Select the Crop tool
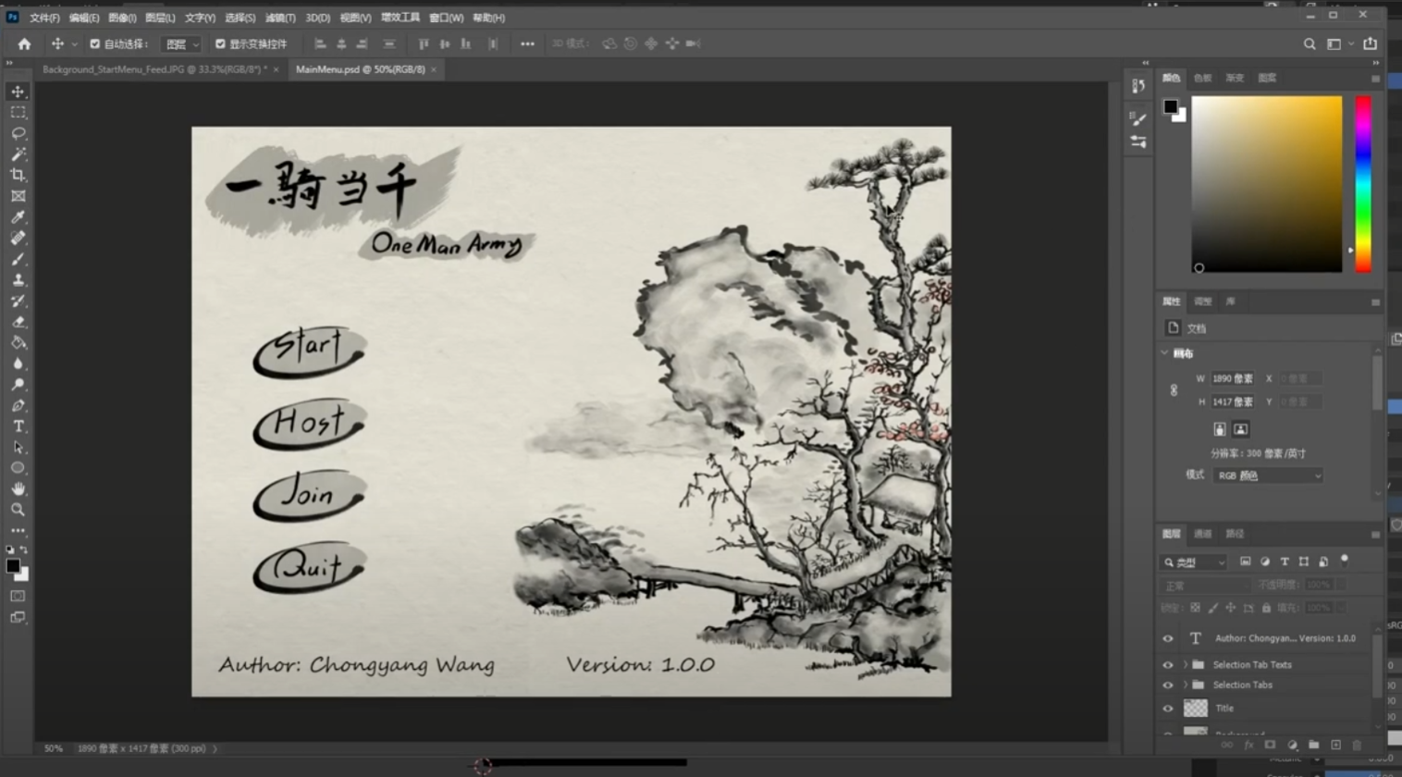This screenshot has height=777, width=1402. point(18,175)
